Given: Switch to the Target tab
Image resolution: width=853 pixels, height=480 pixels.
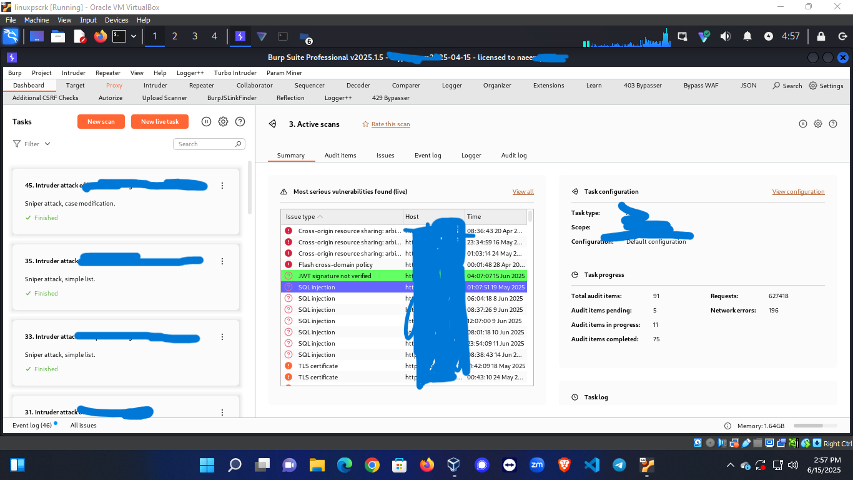Looking at the screenshot, I should pyautogui.click(x=76, y=85).
